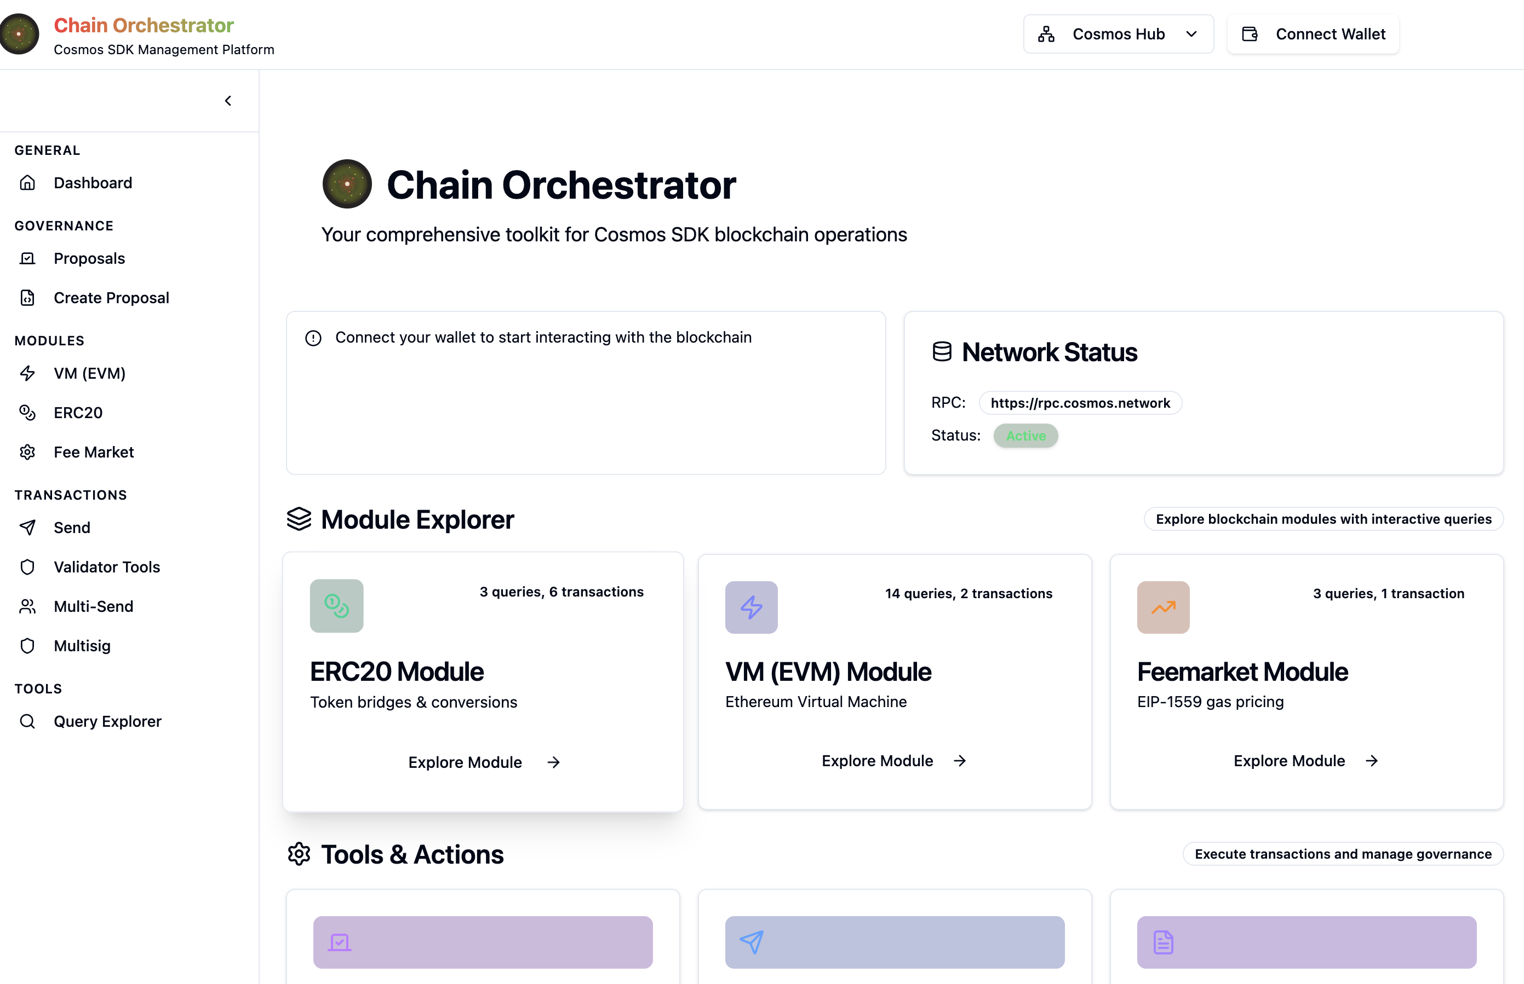Screen dimensions: 1524x984
Task: Select the Validator Tools shield icon
Action: point(28,567)
